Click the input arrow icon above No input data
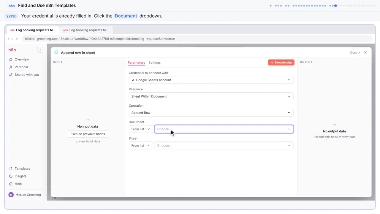The width and height of the screenshot is (380, 214). 88,120
